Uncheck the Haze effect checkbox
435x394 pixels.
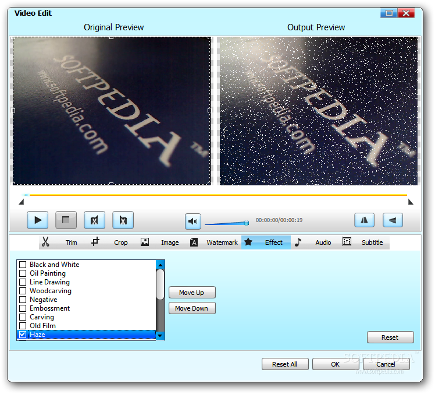click(x=23, y=335)
